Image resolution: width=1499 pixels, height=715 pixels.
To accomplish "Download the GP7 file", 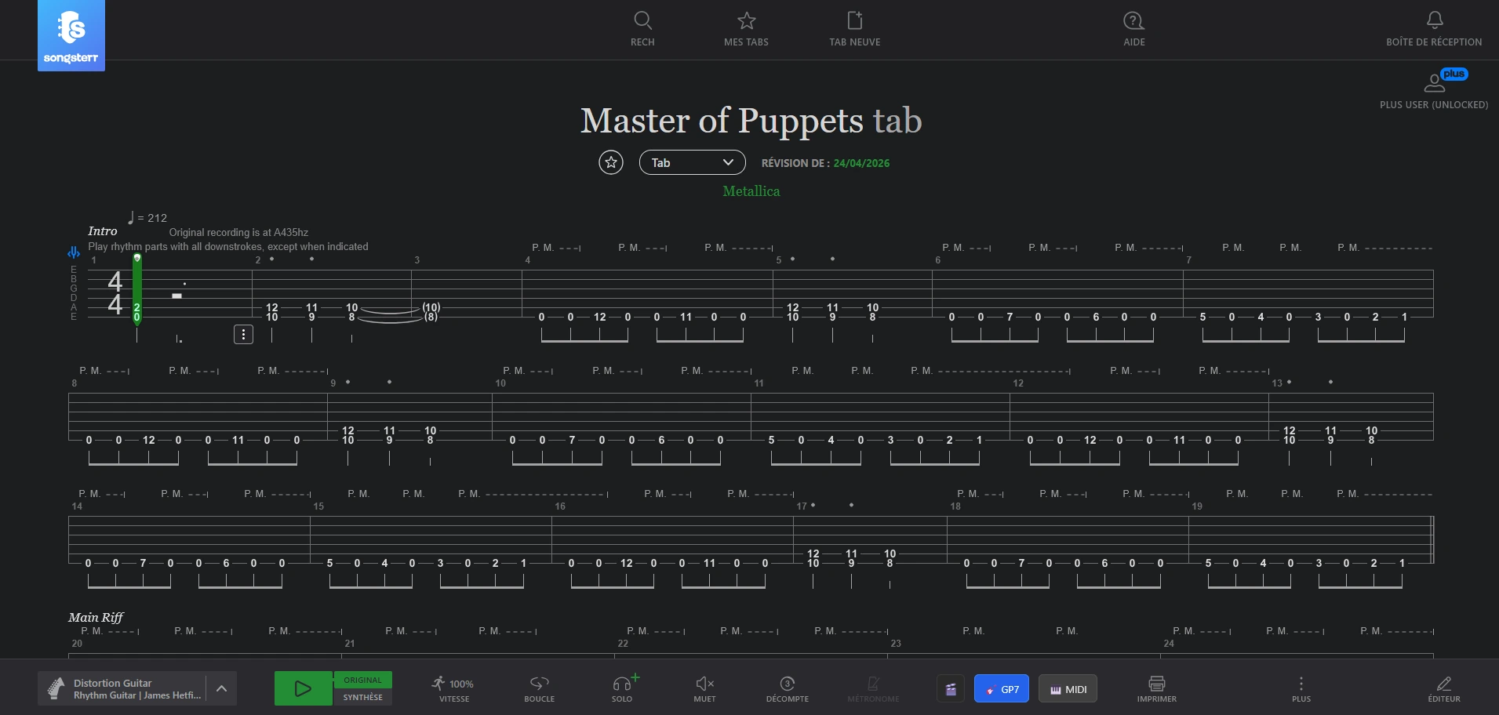I will tap(1002, 689).
